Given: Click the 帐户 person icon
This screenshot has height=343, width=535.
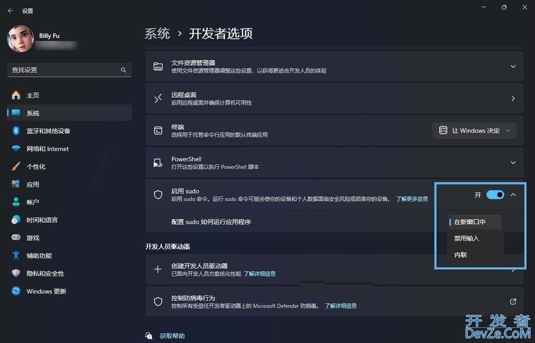Looking at the screenshot, I should (16, 202).
